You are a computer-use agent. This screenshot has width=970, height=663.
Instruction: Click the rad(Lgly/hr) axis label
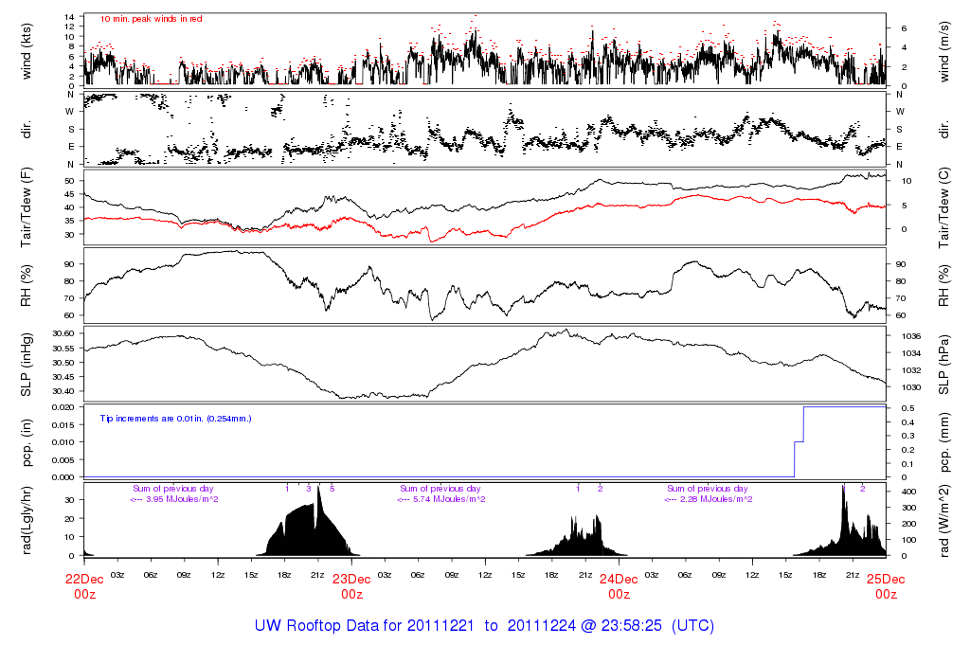pos(27,520)
